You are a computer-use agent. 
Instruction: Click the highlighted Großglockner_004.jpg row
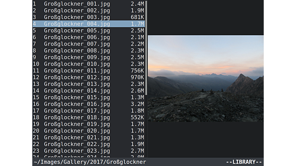click(x=77, y=24)
